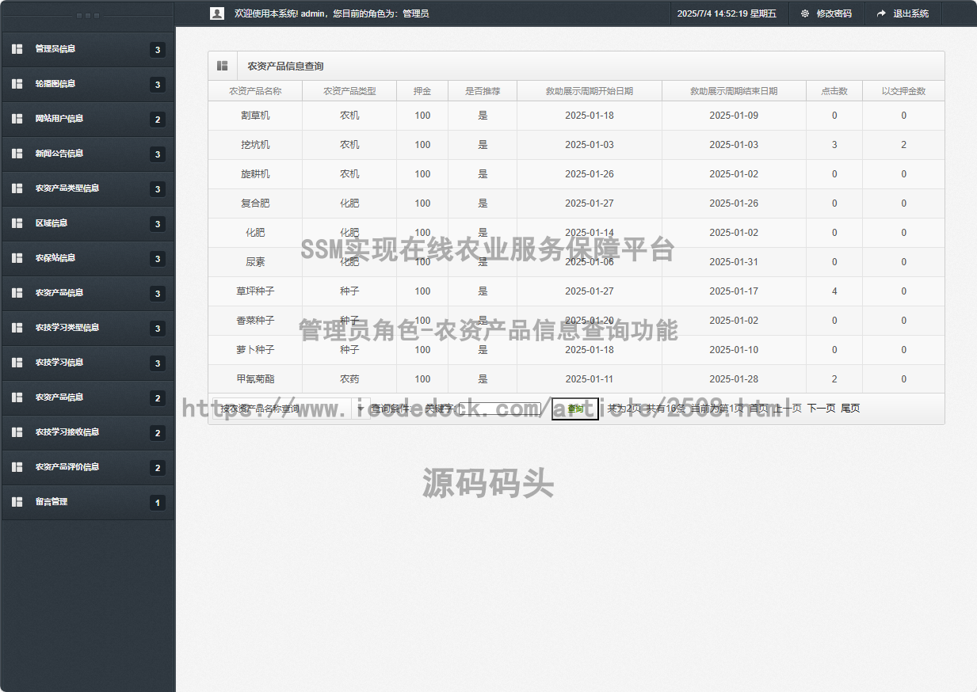Open the 农技学习接收信息 menu
The image size is (977, 692).
point(87,432)
